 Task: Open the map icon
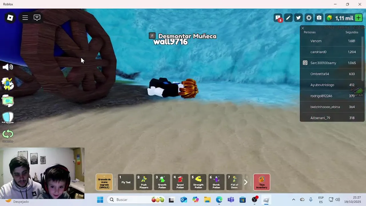coord(8,101)
